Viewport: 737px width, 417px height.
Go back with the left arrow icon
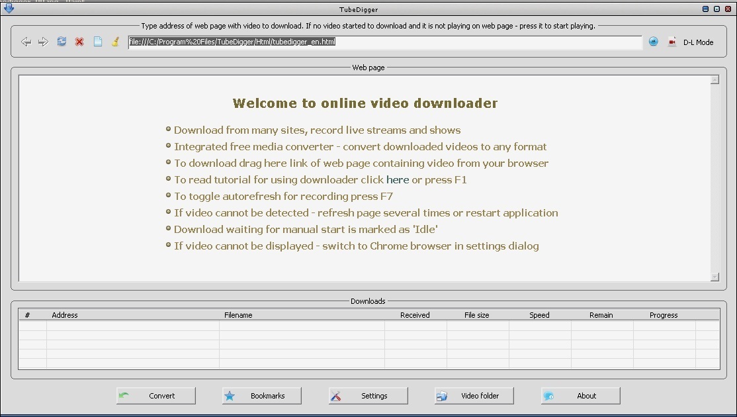[26, 42]
